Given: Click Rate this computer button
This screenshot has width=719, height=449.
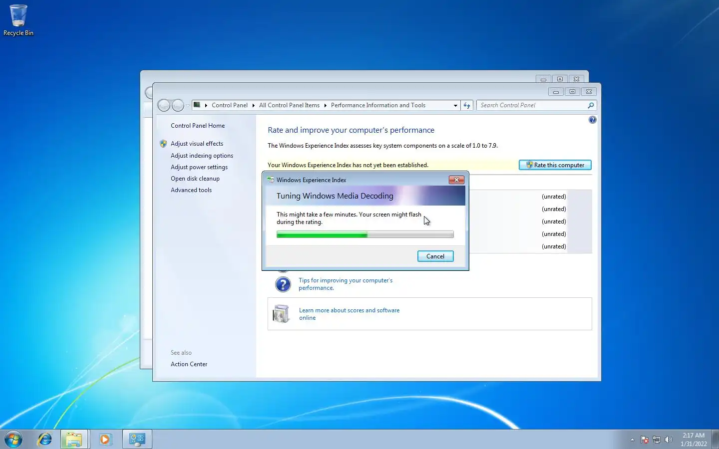Looking at the screenshot, I should [555, 165].
